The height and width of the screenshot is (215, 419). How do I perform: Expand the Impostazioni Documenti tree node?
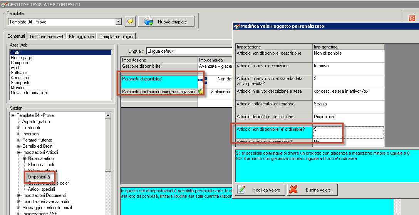pyautogui.click(x=19, y=195)
